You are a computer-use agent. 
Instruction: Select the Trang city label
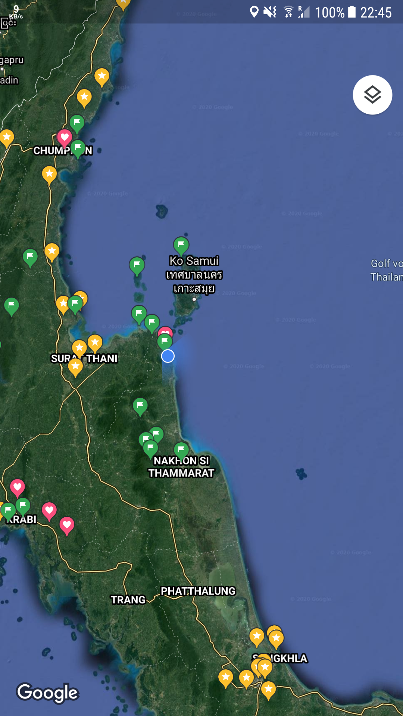click(x=128, y=600)
